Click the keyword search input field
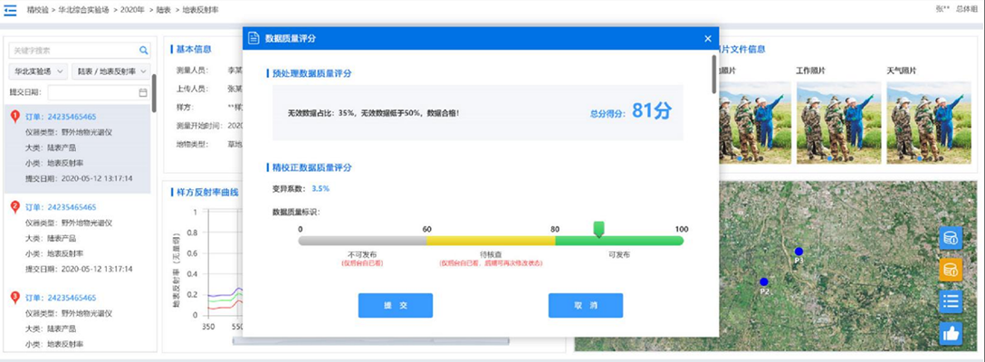The image size is (985, 362). 72,51
